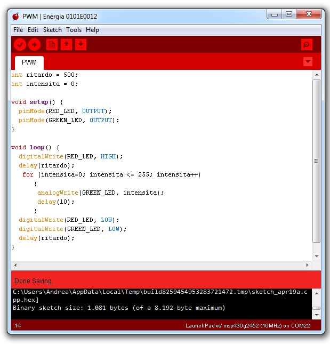Click the line 'int ritardo = 500;'
Screen dimensions: 330x344
click(x=45, y=75)
